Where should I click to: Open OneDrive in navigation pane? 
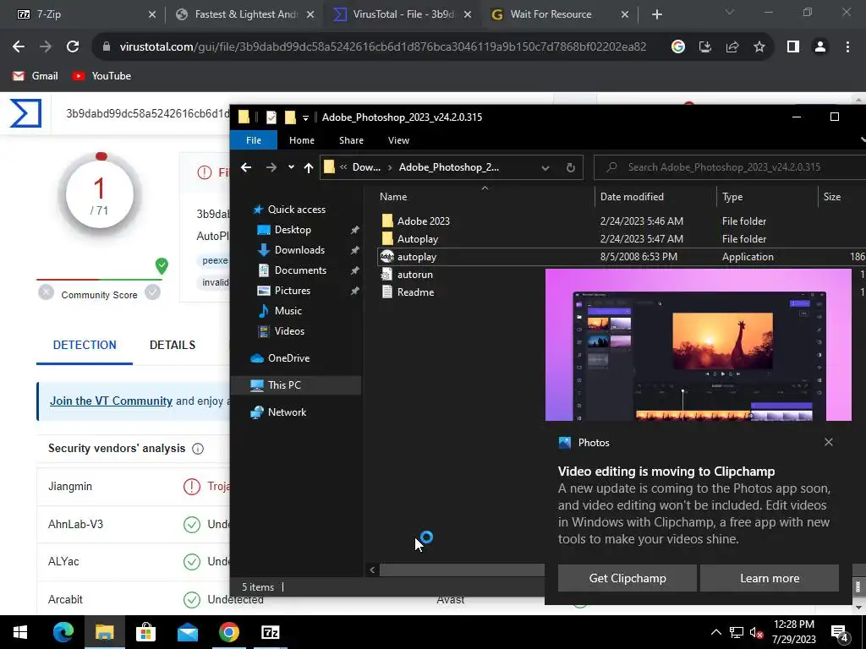point(288,358)
